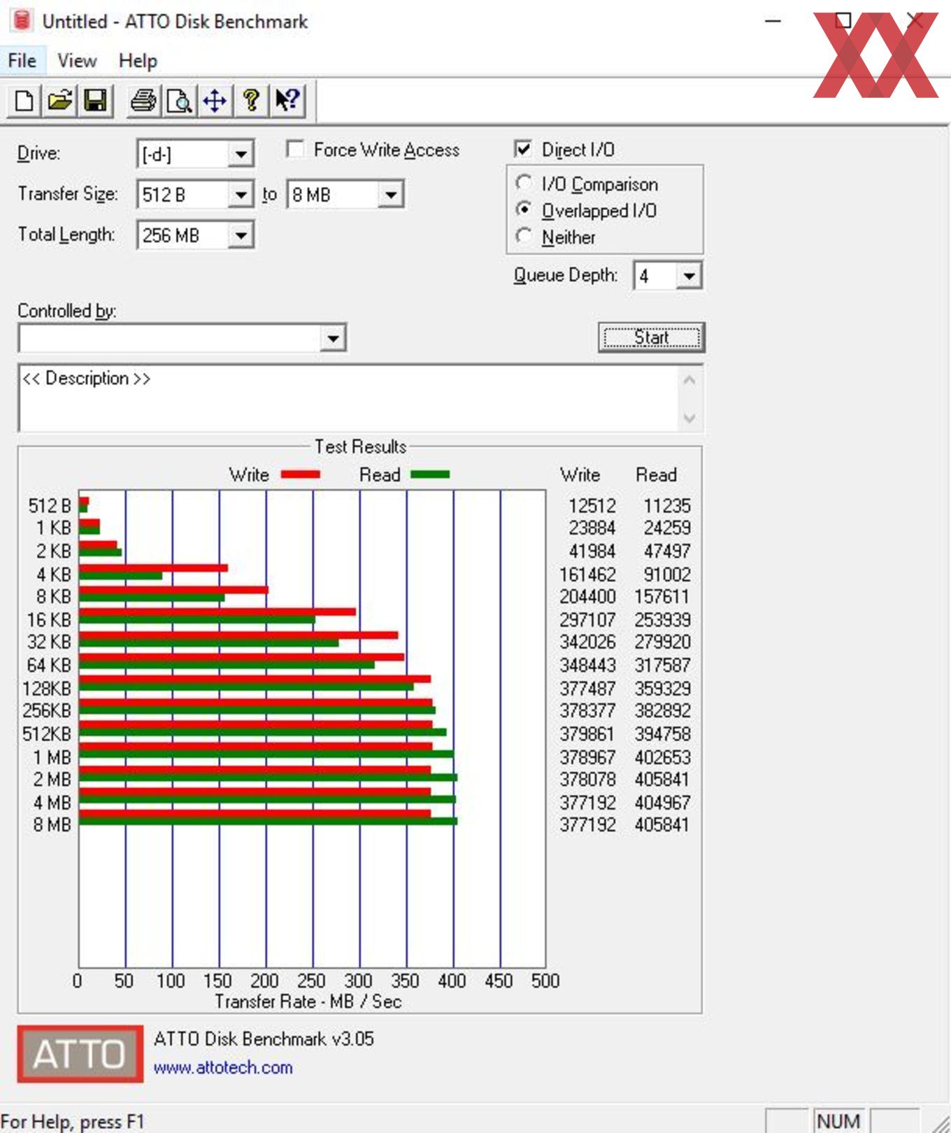
Task: Click the 64 KB row label
Action: (x=49, y=665)
